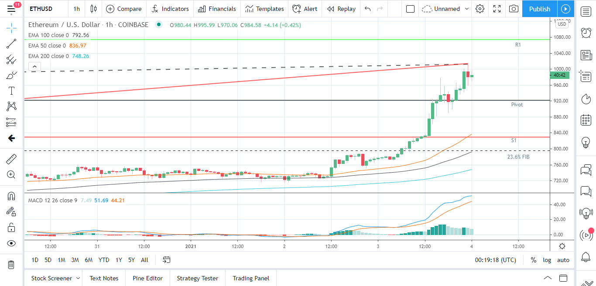Select the brush drawing tool

click(11, 75)
